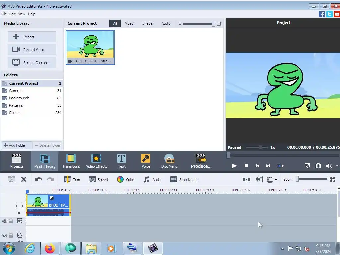The width and height of the screenshot is (340, 255).
Task: Select the Patterns folder
Action: [x=32, y=105]
